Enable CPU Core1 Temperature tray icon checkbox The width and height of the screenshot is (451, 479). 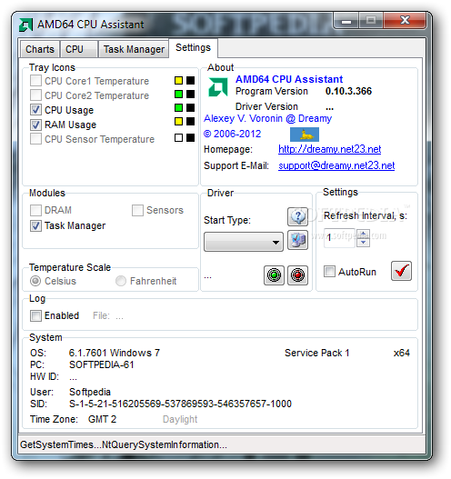click(x=35, y=81)
